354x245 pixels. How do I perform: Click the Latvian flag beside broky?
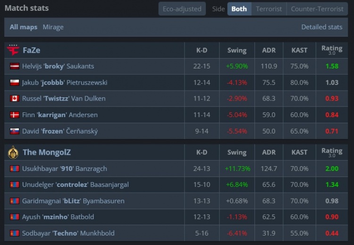click(x=14, y=67)
